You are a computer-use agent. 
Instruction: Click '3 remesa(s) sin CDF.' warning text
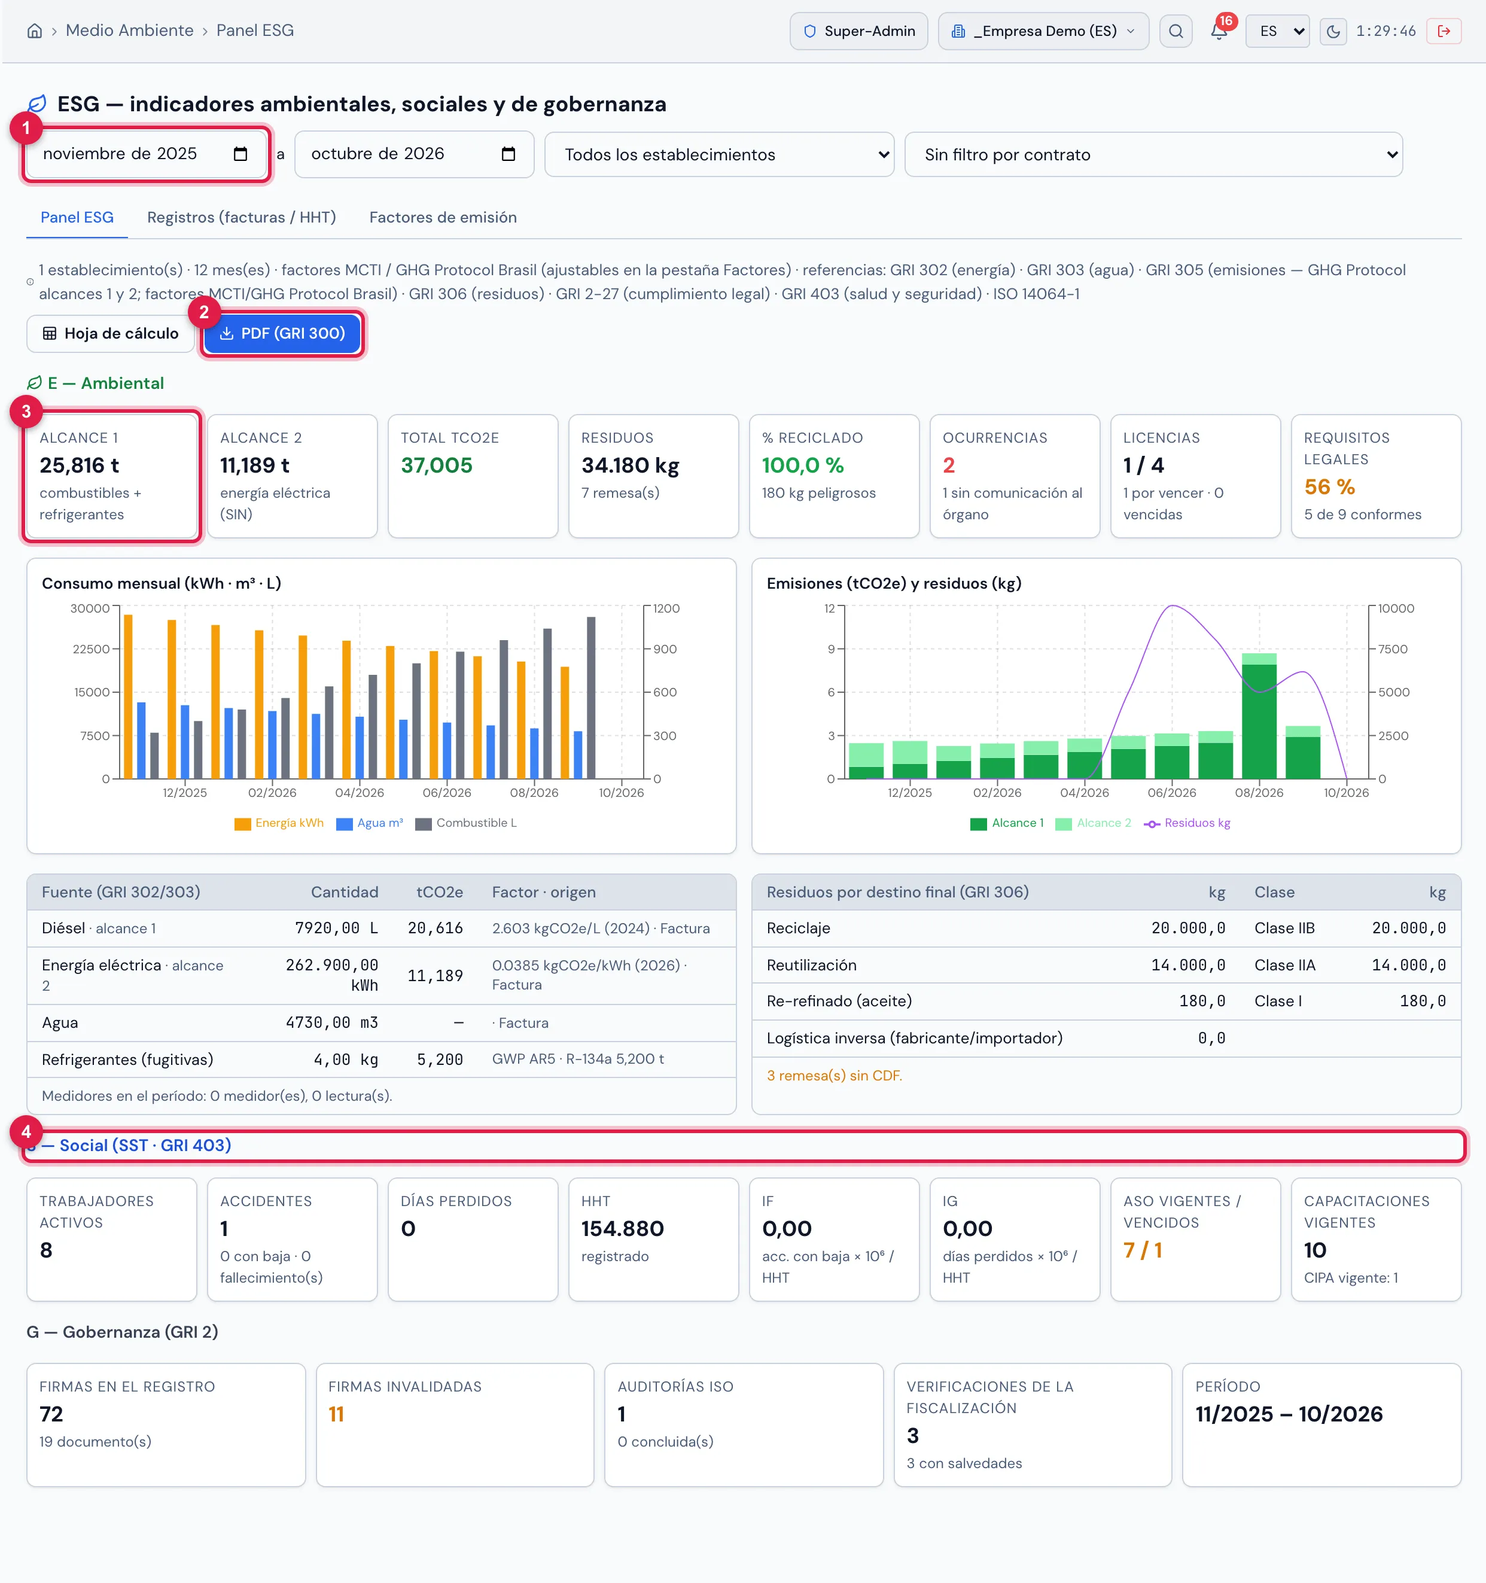[x=834, y=1076]
